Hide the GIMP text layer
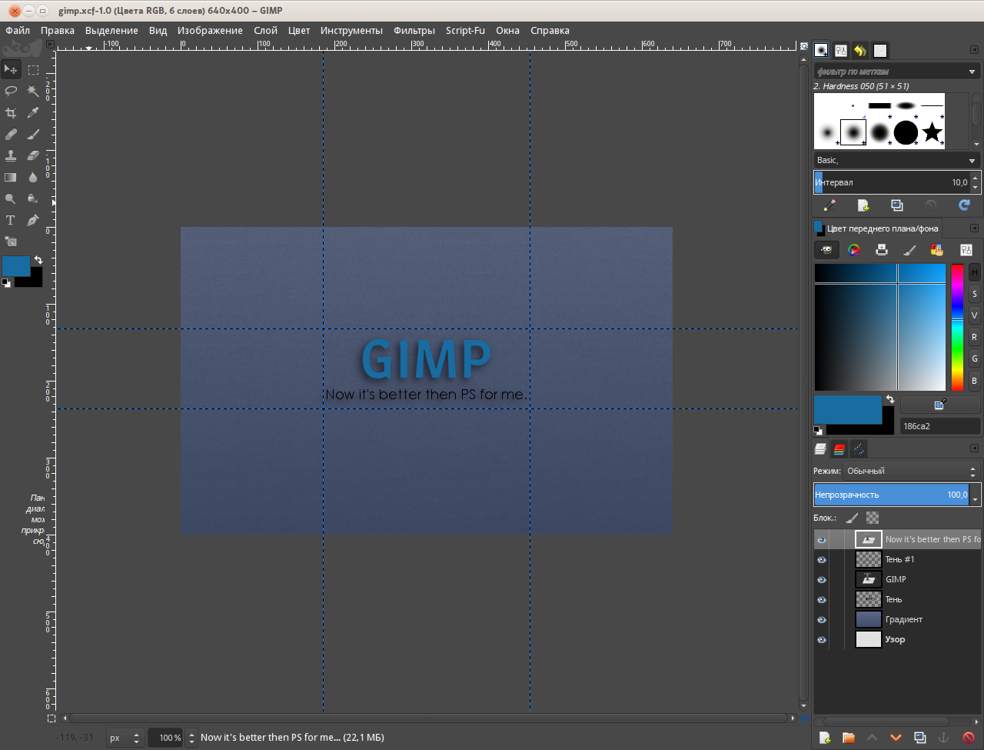 click(822, 580)
